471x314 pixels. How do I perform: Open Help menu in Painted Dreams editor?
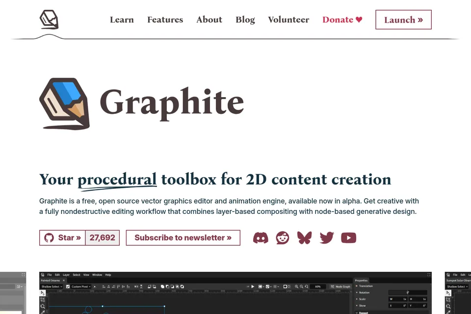(108, 275)
